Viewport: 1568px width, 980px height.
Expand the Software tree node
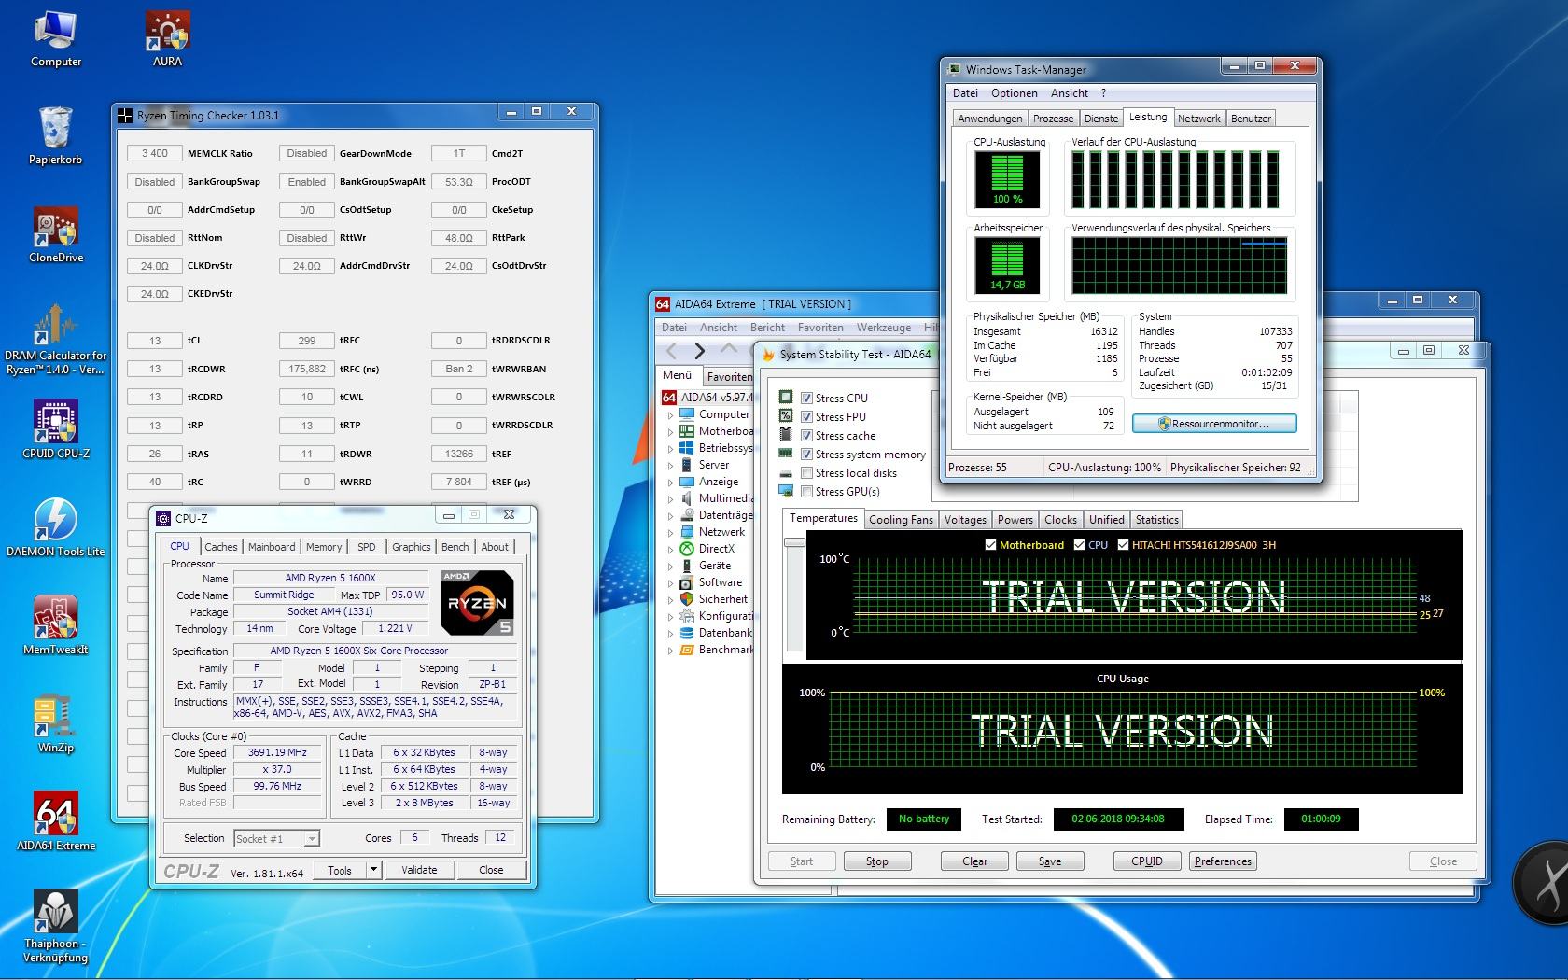[670, 582]
